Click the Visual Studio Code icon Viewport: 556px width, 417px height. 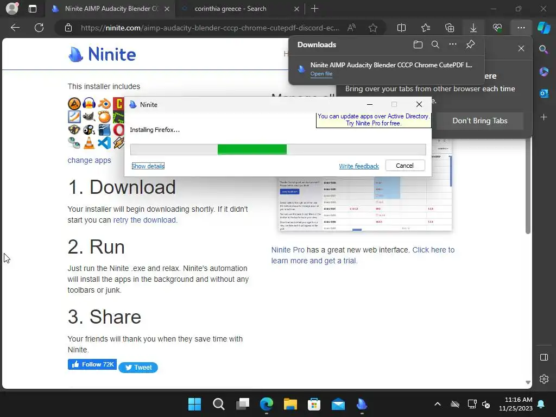[104, 143]
